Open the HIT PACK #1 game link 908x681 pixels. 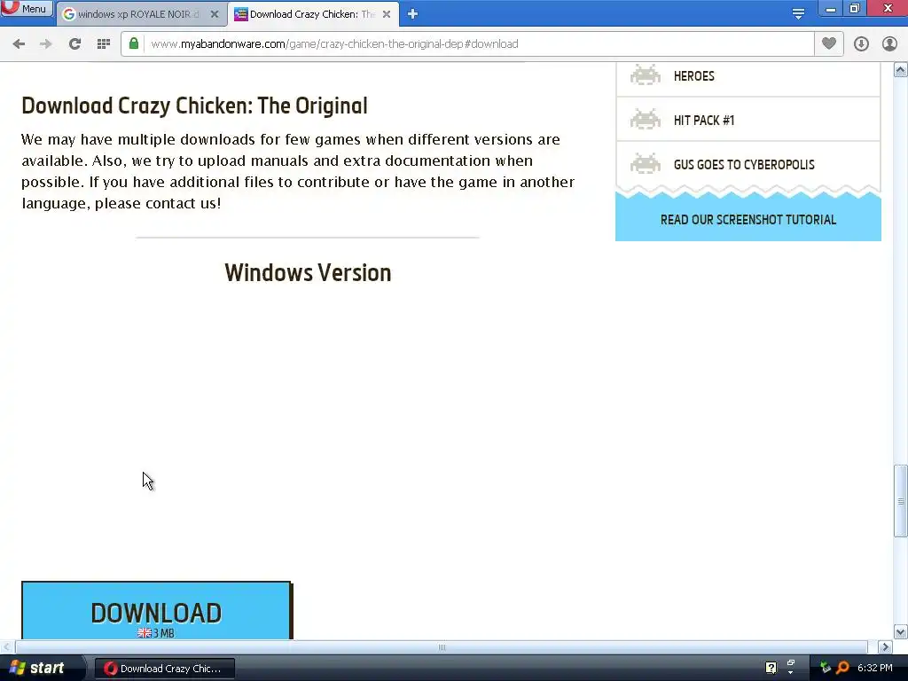click(x=703, y=120)
